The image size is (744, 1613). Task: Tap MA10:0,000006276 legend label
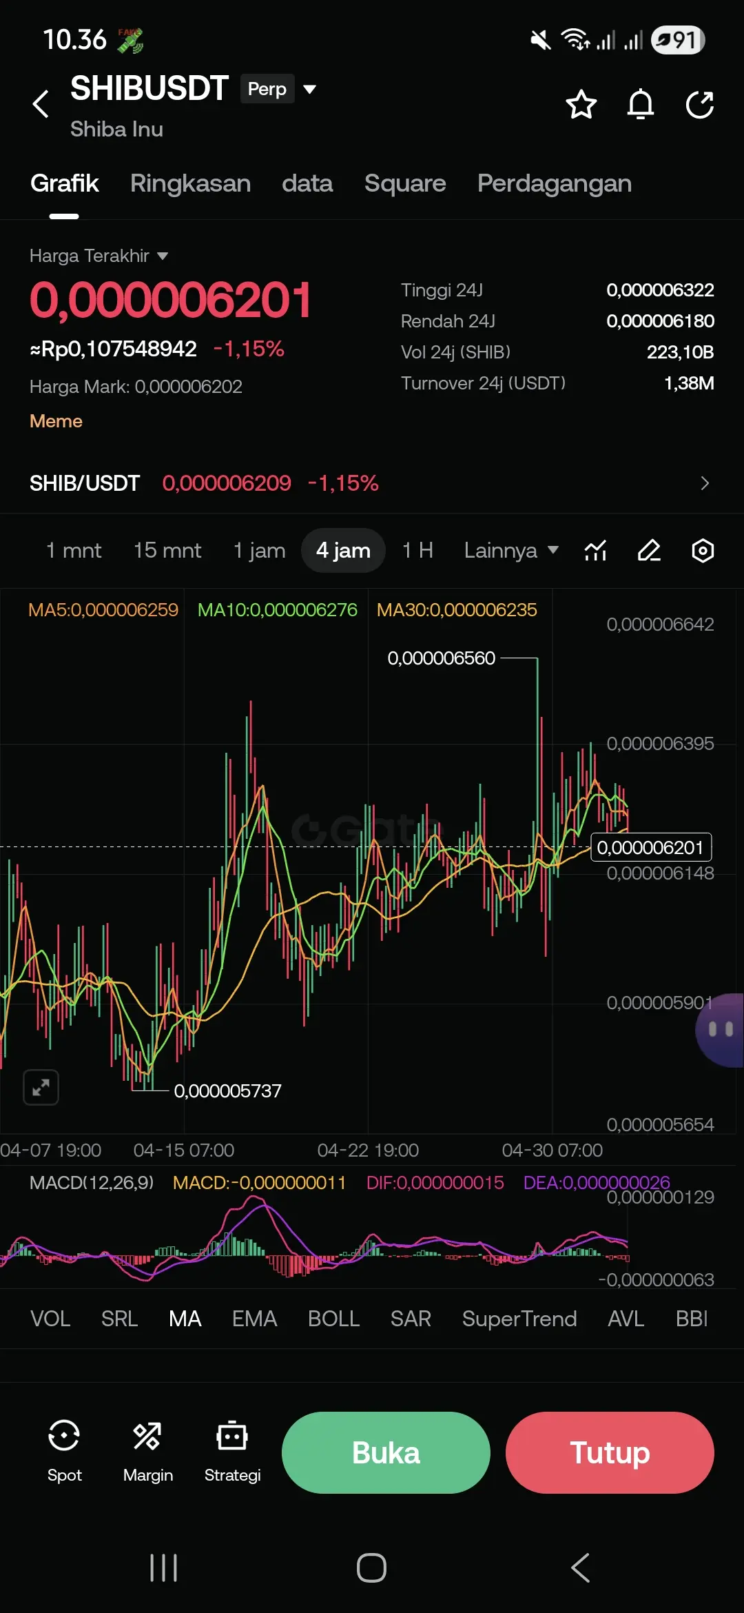point(278,609)
